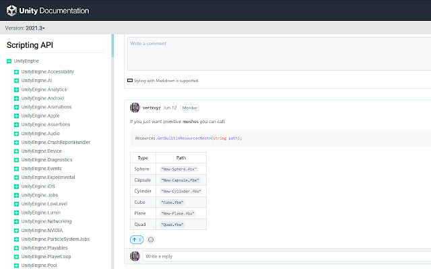Focus the Write a comment box
Image resolution: width=431 pixels, height=269 pixels.
[x=279, y=54]
